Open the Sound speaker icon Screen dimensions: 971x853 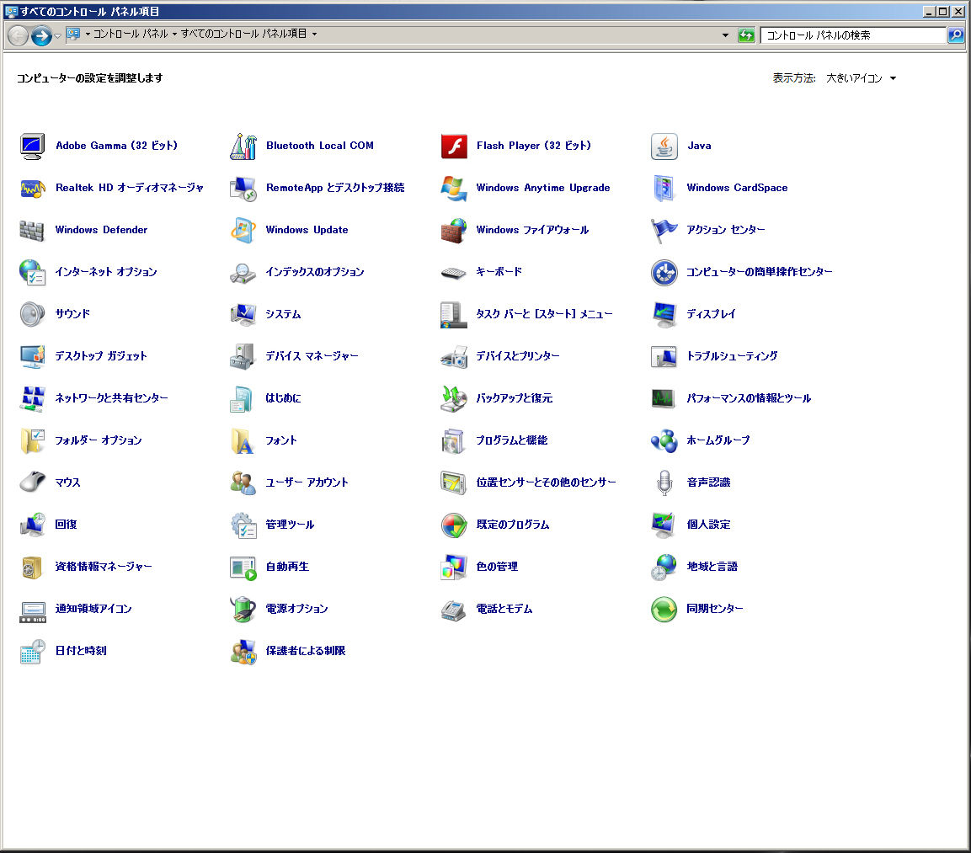click(x=32, y=314)
